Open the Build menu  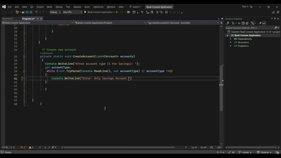[50, 7]
